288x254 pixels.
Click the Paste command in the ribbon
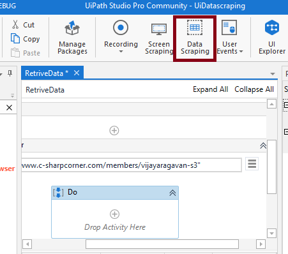25,53
